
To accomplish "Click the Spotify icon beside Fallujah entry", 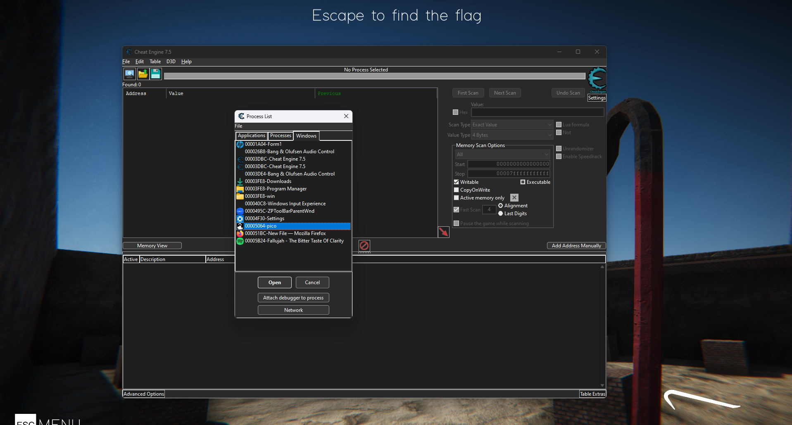I will point(240,241).
